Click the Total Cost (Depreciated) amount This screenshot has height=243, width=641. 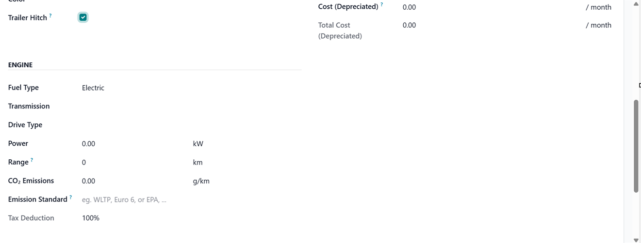409,25
